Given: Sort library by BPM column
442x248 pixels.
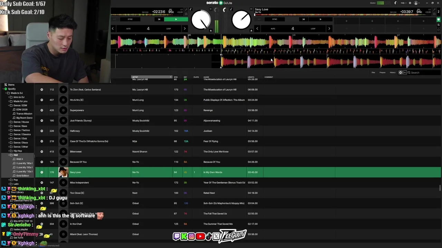Looking at the screenshot, I should point(176,77).
